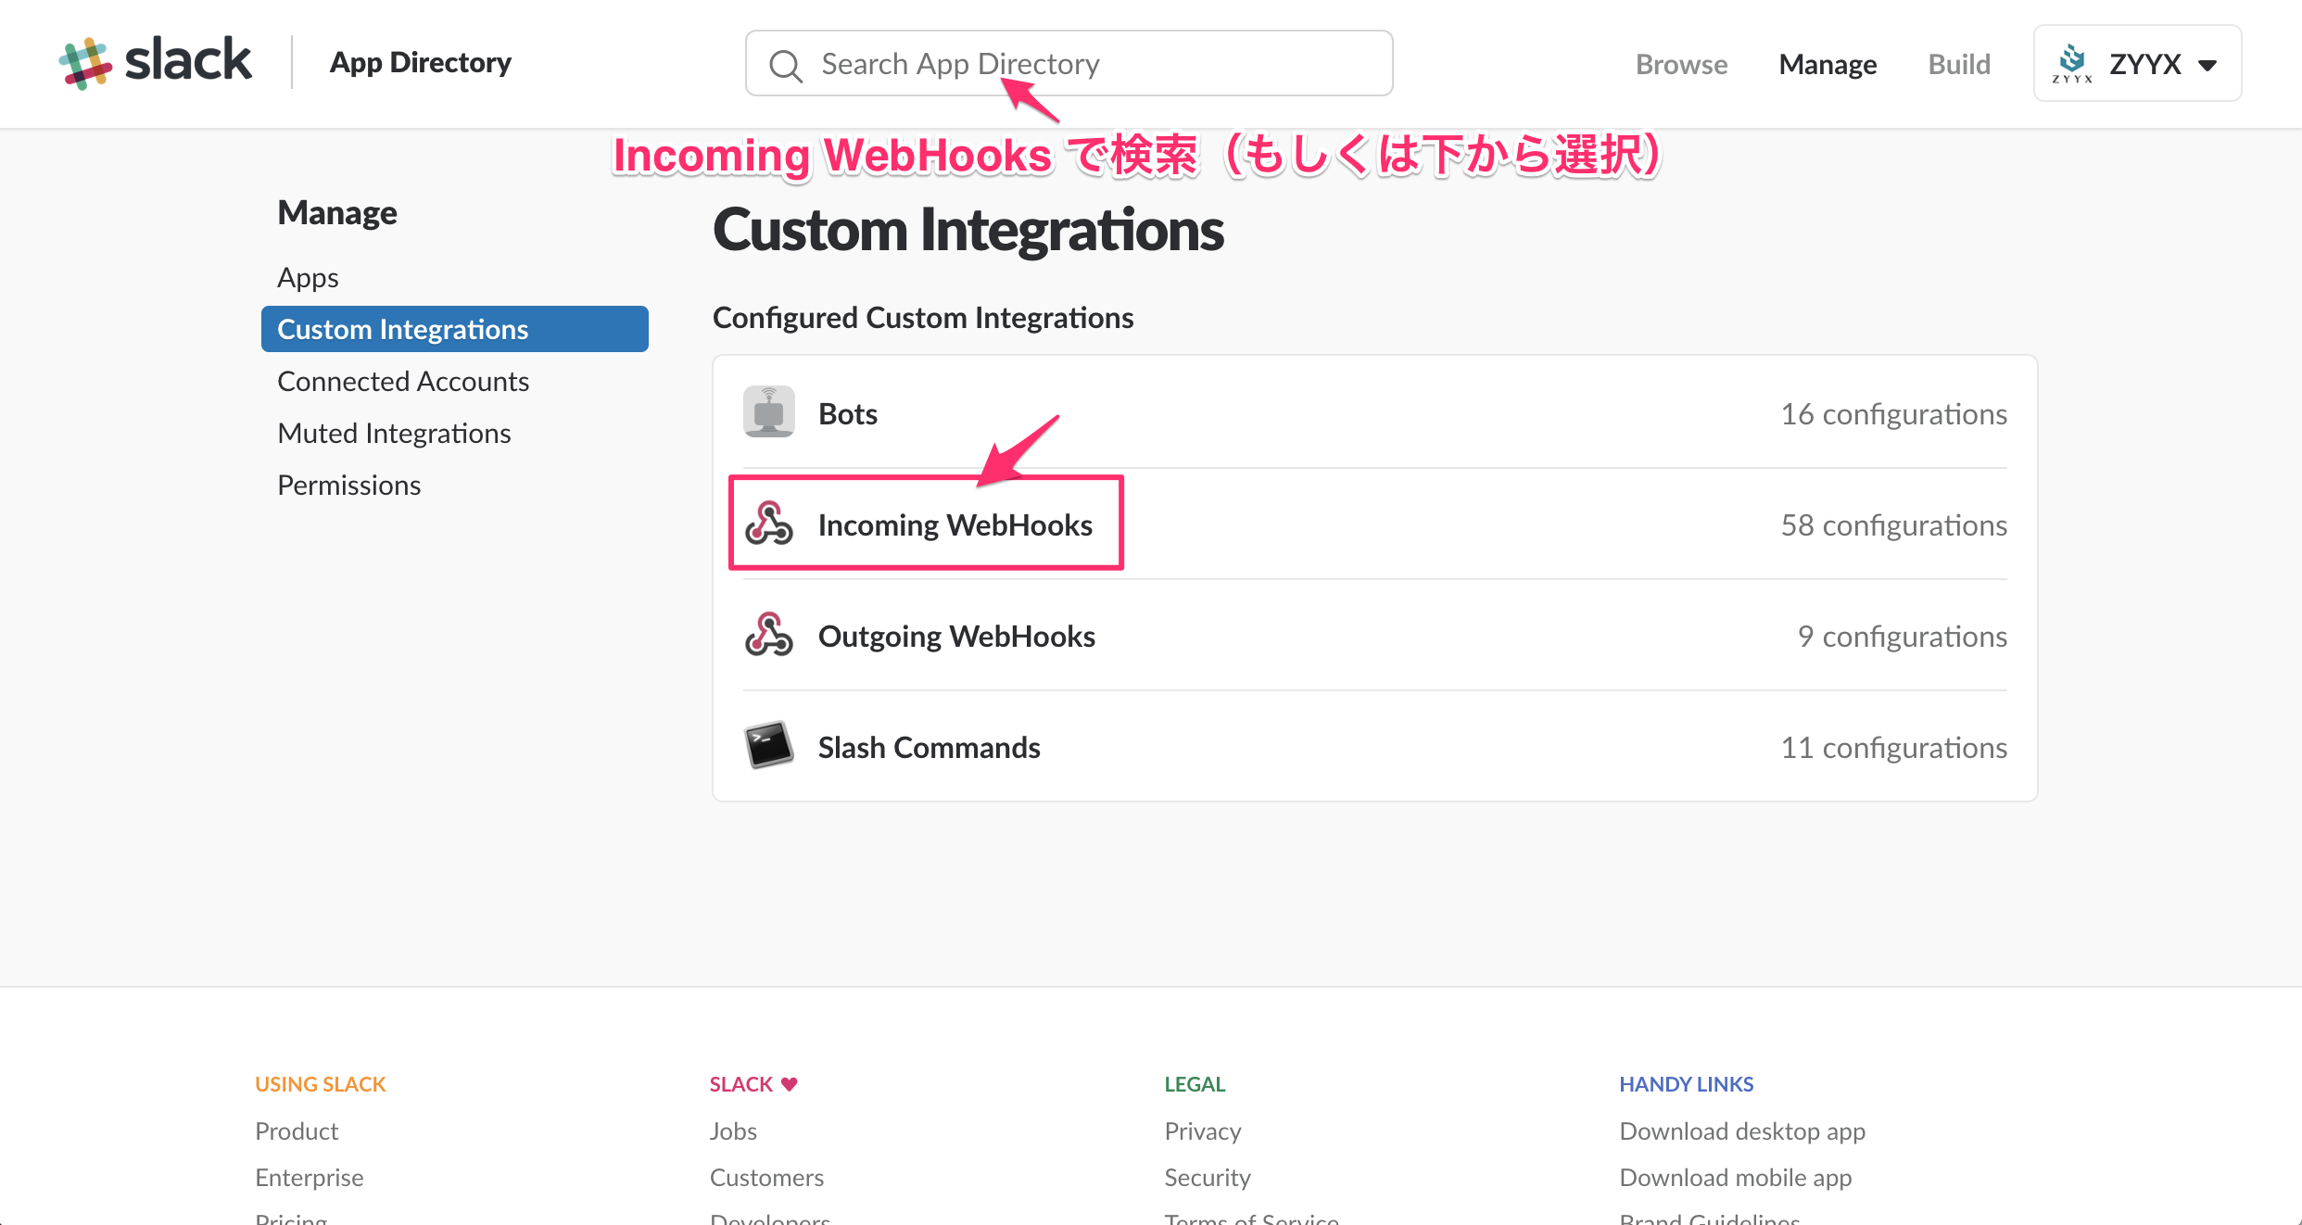This screenshot has height=1225, width=2302.
Task: Expand the ZYYX workspace dropdown arrow
Action: (2207, 65)
